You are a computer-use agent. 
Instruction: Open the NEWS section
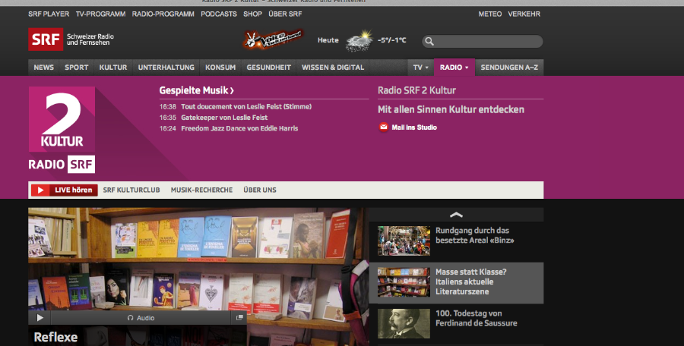tap(43, 68)
